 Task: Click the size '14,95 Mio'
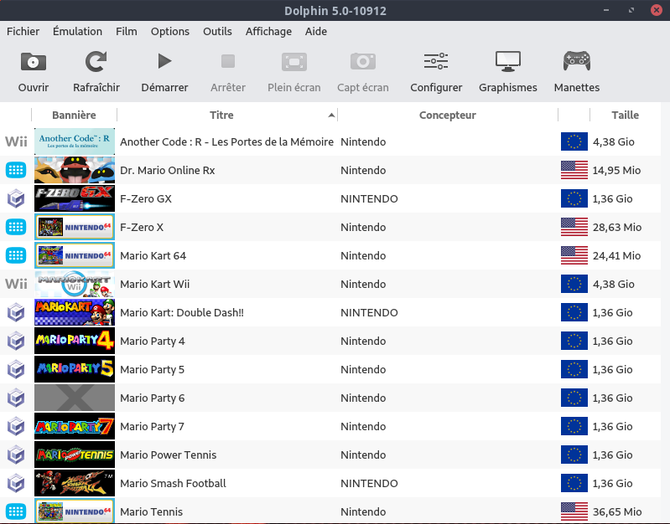coord(616,170)
